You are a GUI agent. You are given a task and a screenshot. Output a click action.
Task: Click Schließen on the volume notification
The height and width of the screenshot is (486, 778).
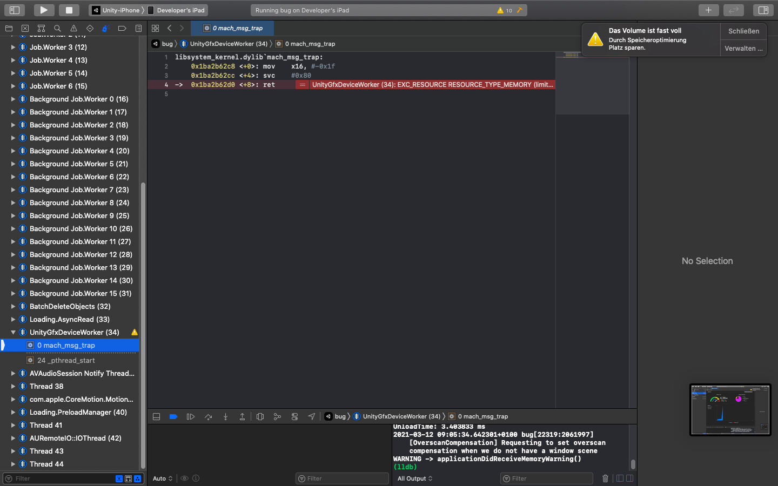pos(743,31)
